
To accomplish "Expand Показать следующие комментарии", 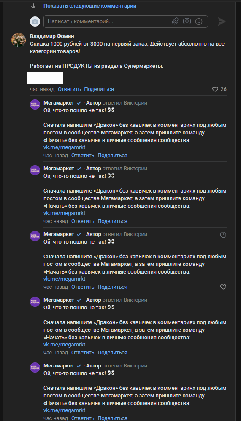I will [90, 5].
